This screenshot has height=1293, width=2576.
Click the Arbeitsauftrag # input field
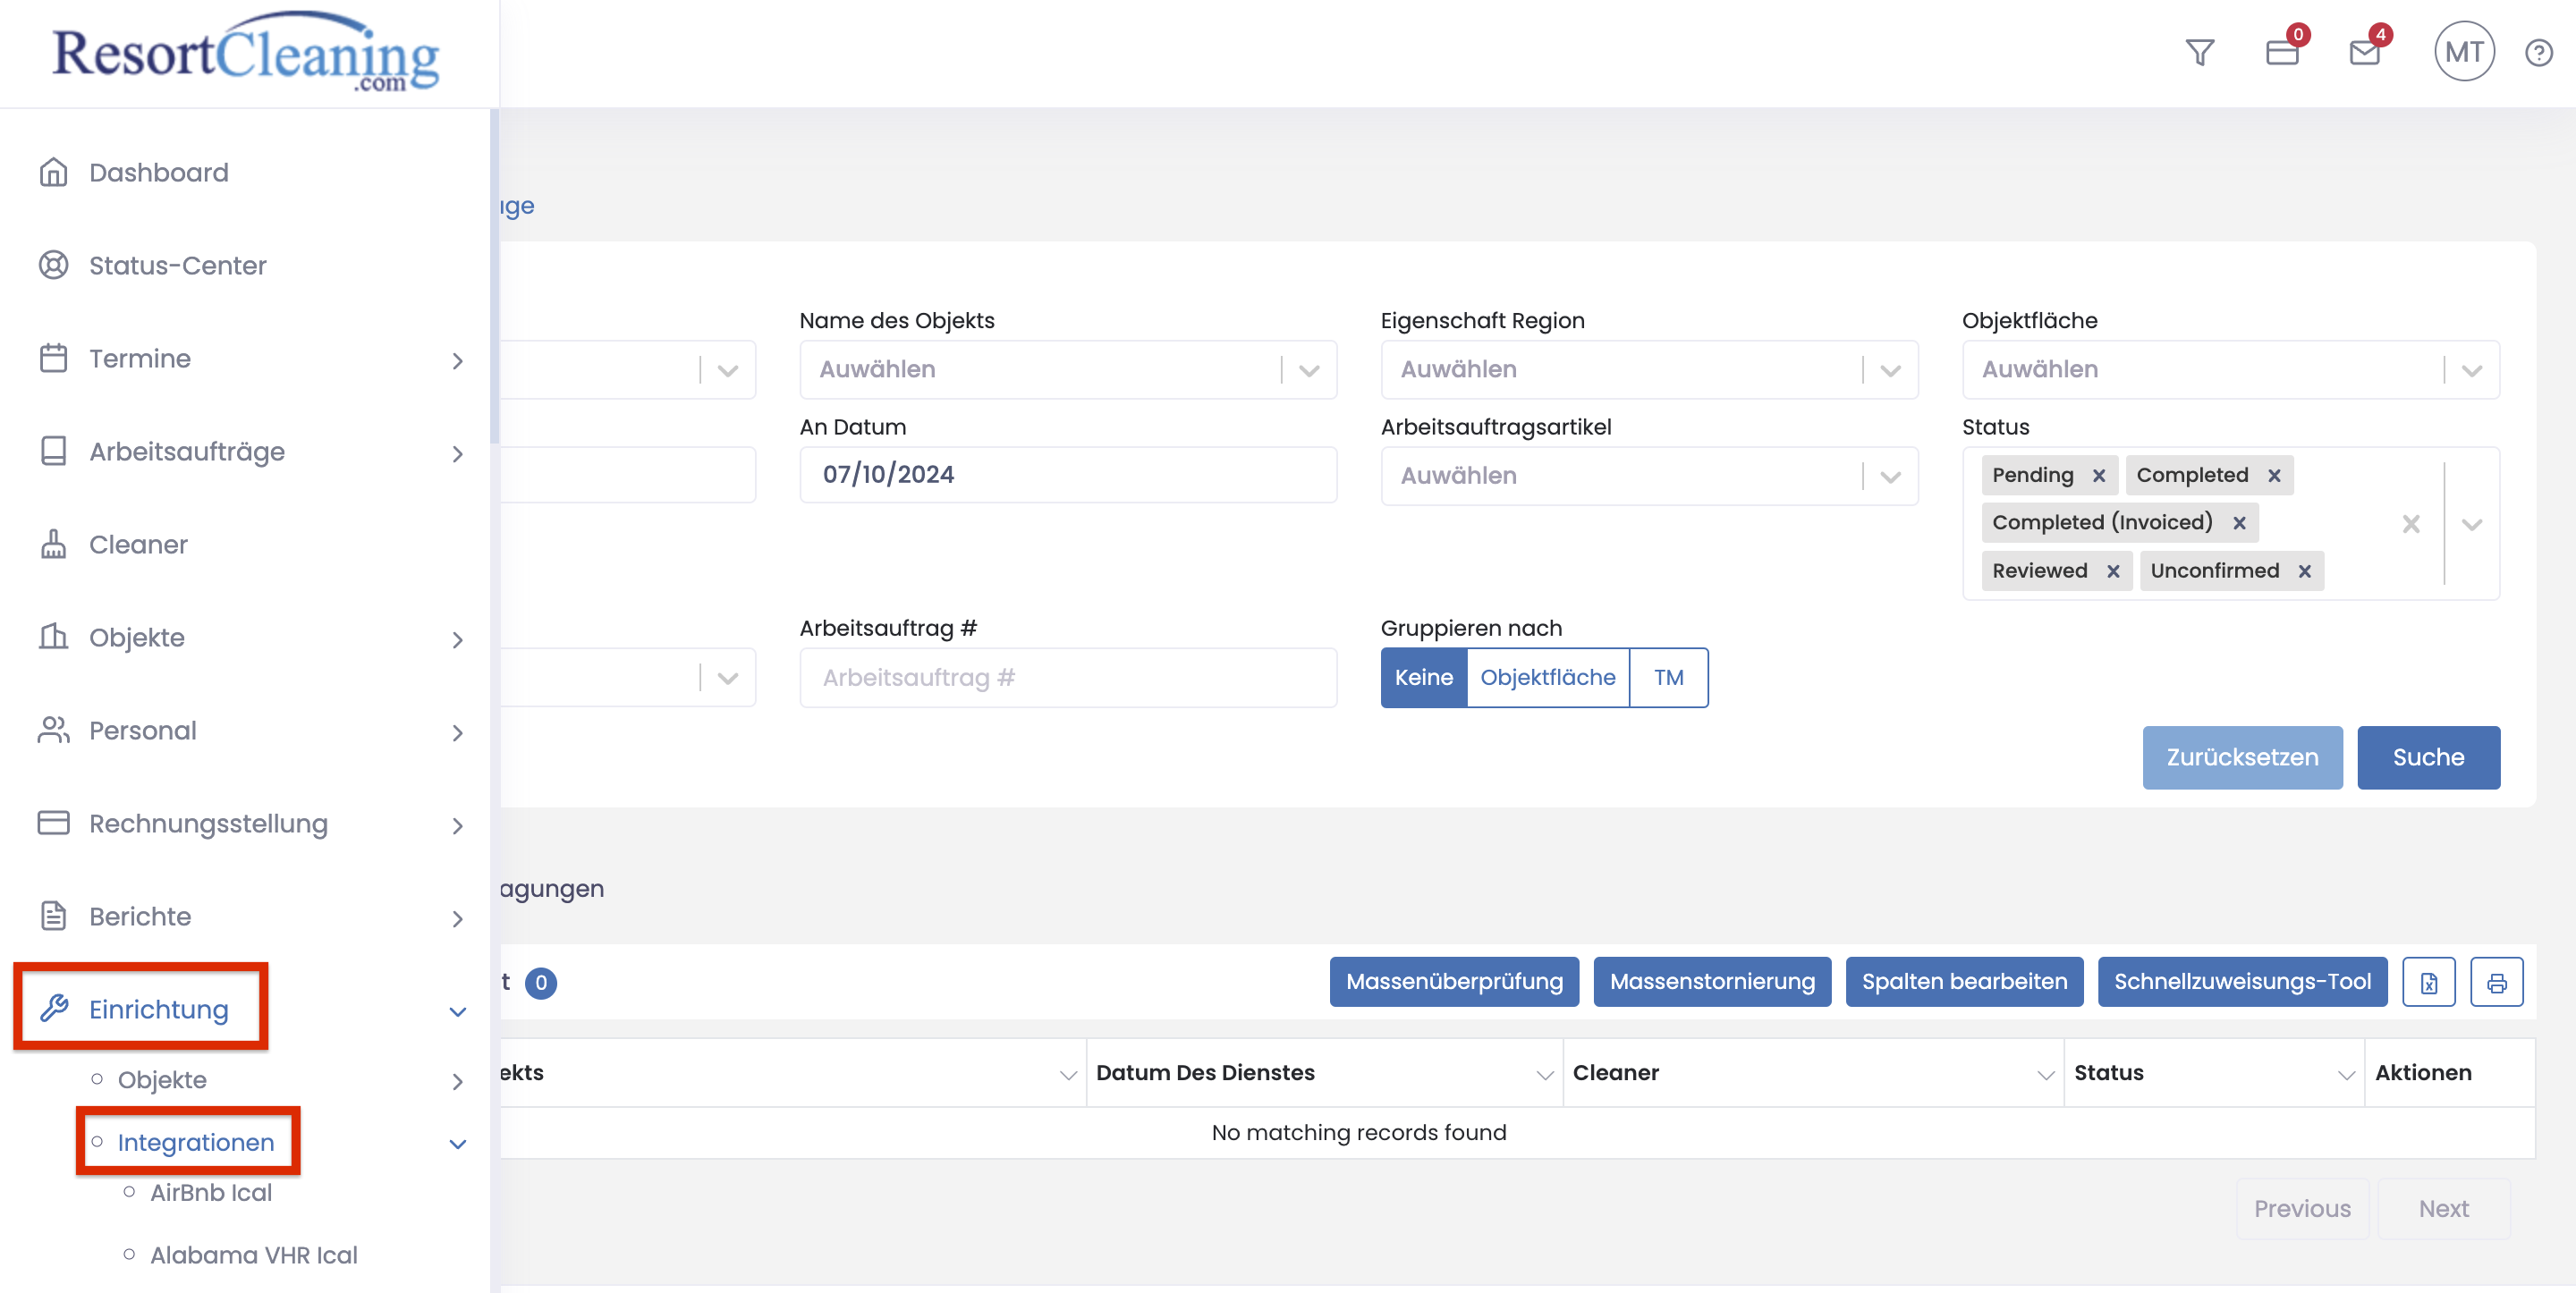point(1067,677)
